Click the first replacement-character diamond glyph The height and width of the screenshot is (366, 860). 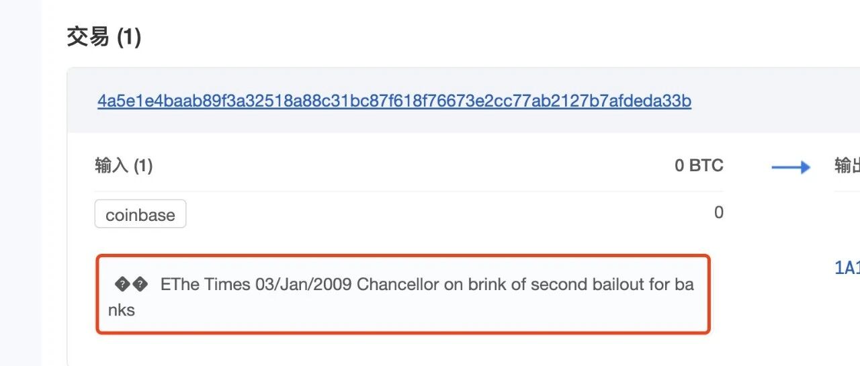(x=122, y=285)
